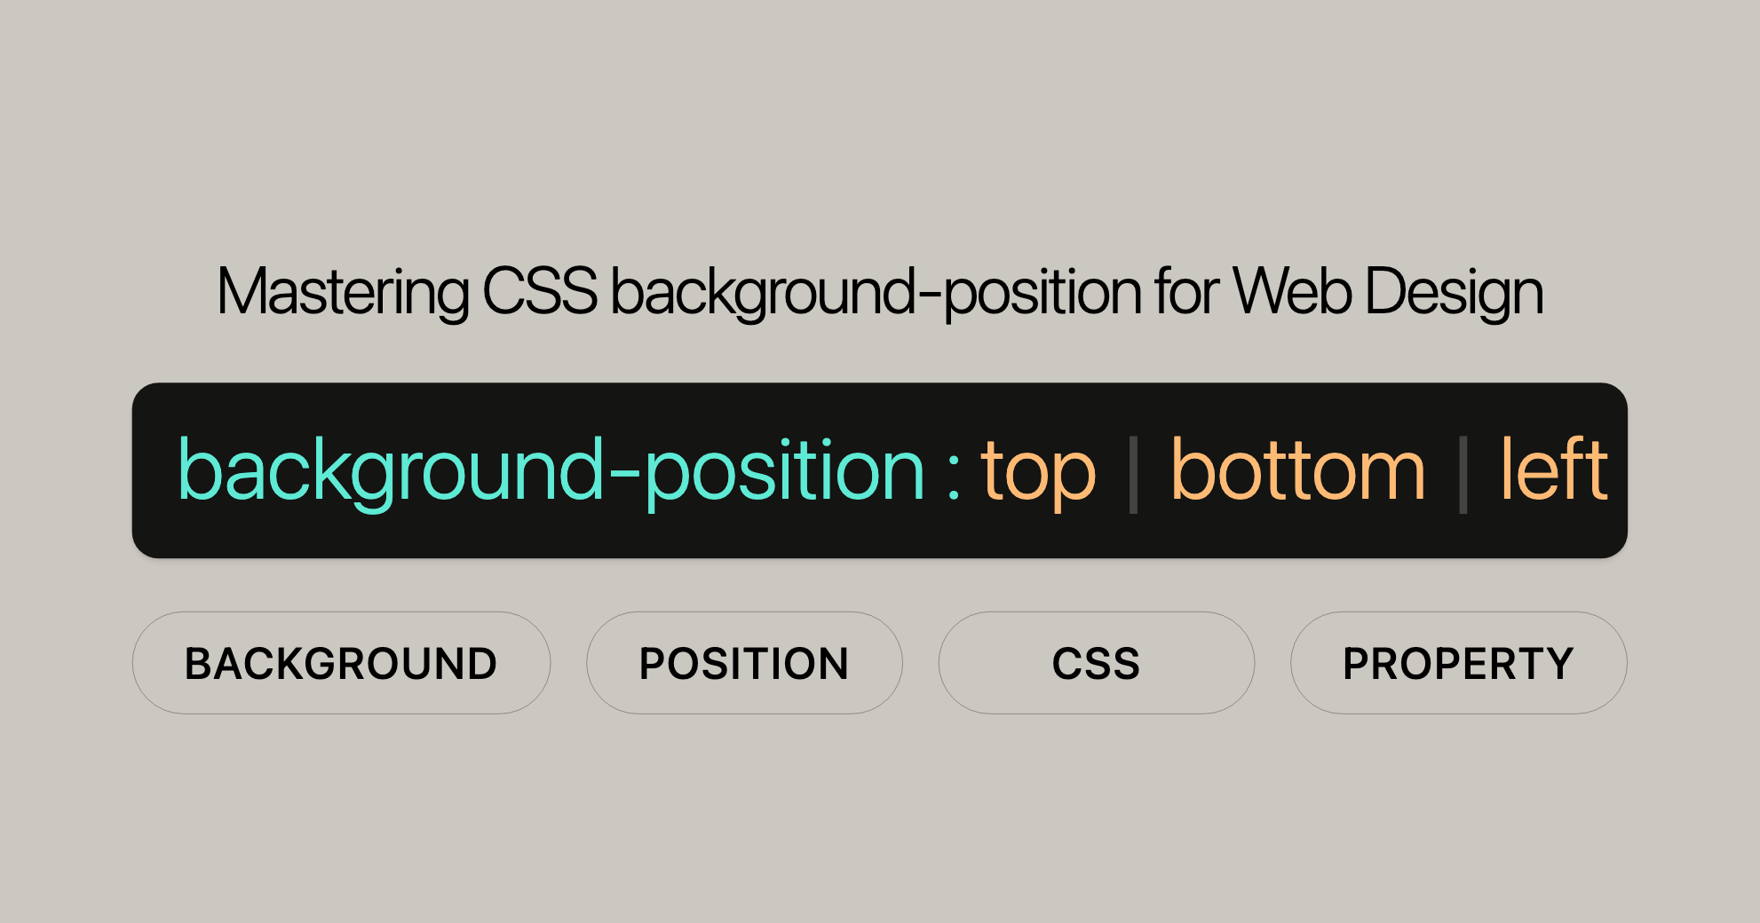This screenshot has width=1760, height=923.
Task: Click the orange "top" value
Action: pos(1038,471)
